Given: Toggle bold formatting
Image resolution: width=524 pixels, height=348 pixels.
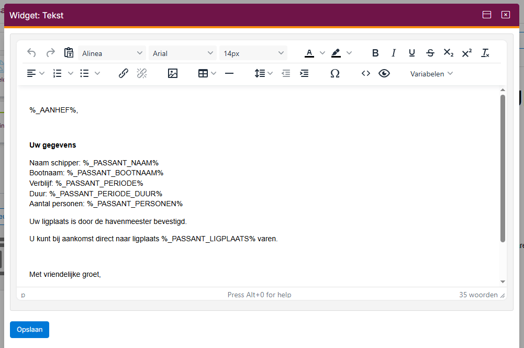Looking at the screenshot, I should pos(375,53).
